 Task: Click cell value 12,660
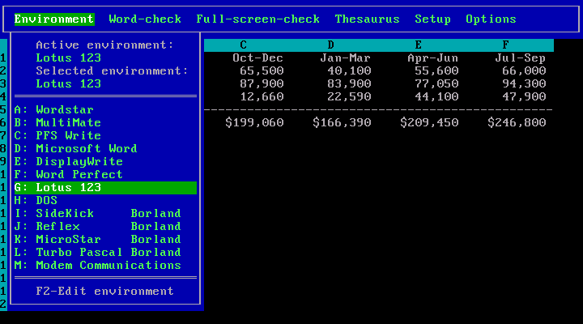click(x=262, y=97)
